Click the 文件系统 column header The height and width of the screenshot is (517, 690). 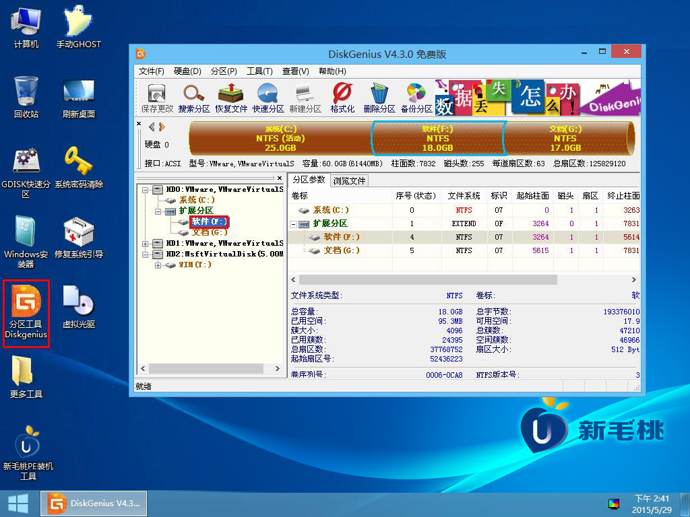pyautogui.click(x=464, y=196)
